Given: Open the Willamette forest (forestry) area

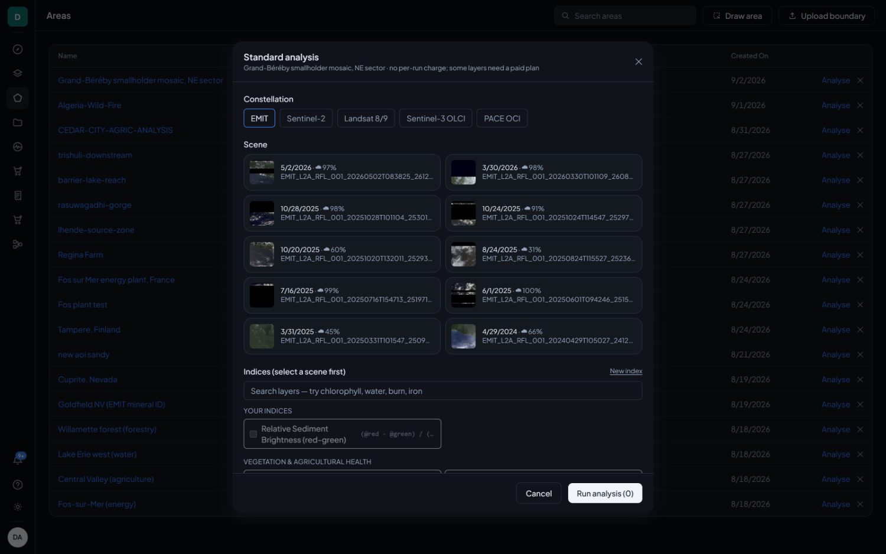Looking at the screenshot, I should point(107,429).
